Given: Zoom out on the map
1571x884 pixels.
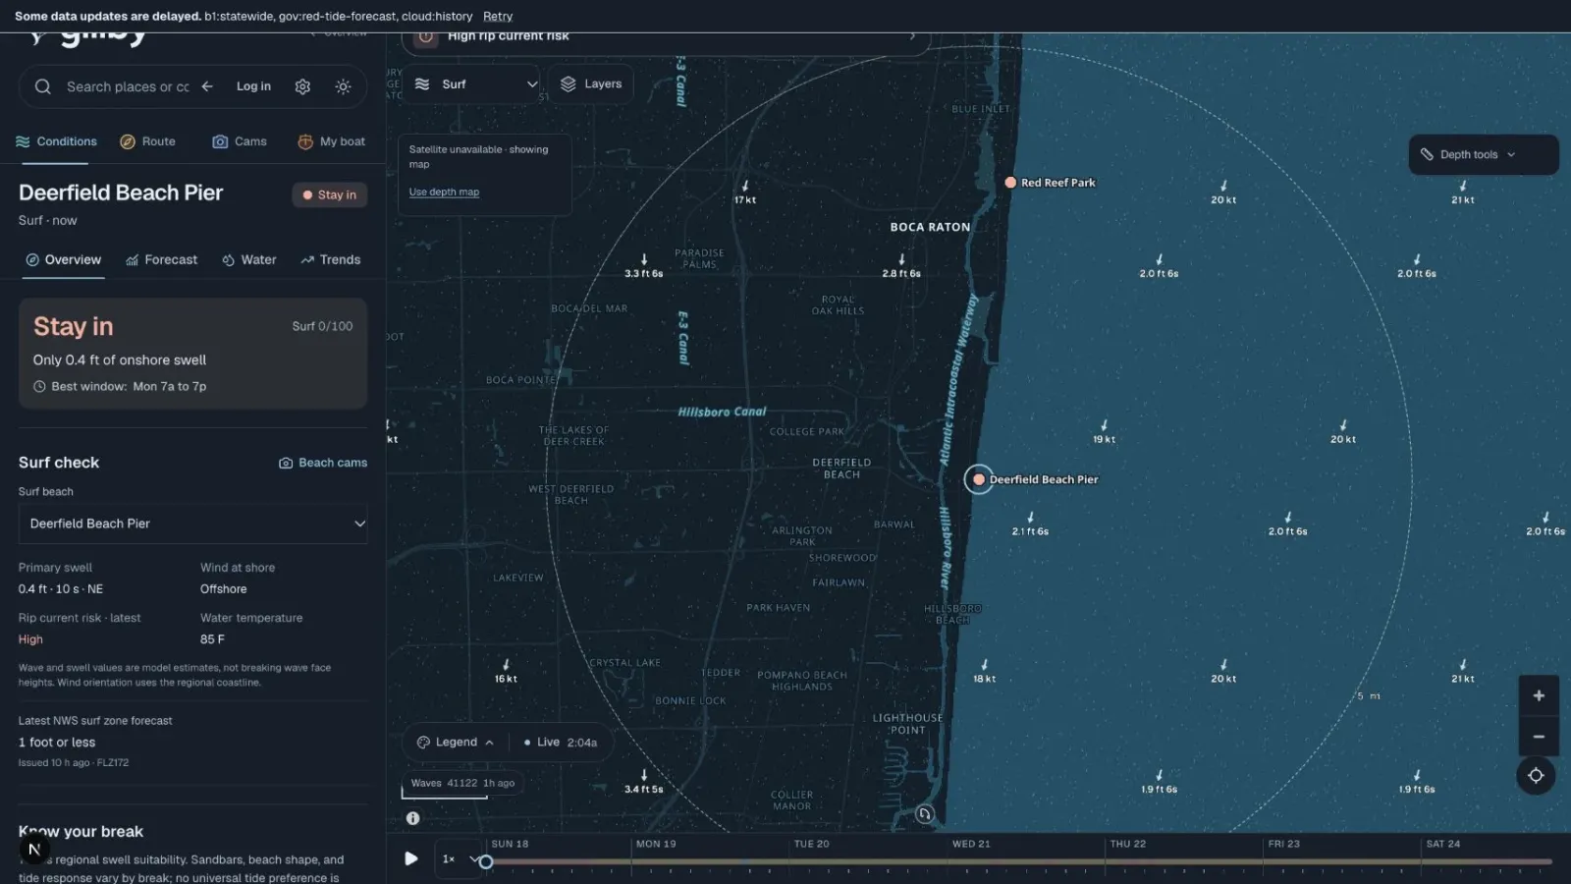Looking at the screenshot, I should click(x=1539, y=737).
